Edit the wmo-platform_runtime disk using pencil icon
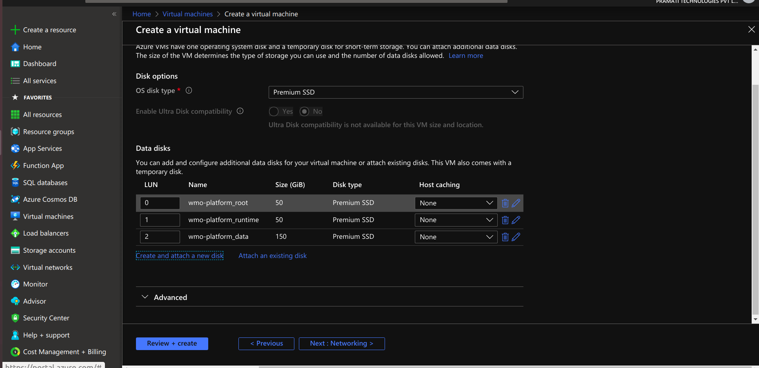This screenshot has height=368, width=759. [516, 220]
